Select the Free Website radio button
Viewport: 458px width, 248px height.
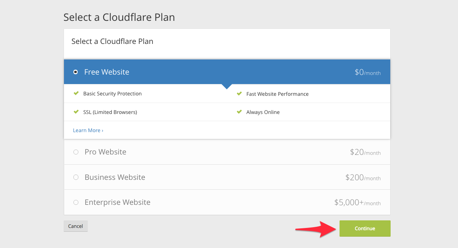coord(76,72)
